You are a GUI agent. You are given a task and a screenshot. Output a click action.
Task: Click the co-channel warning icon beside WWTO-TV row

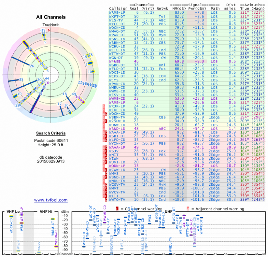tap(106, 200)
